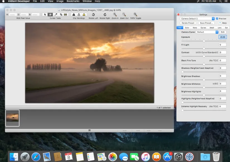Open the Iridient Developer dock icon
Viewport: 230px width, 162px height.
coord(189,157)
